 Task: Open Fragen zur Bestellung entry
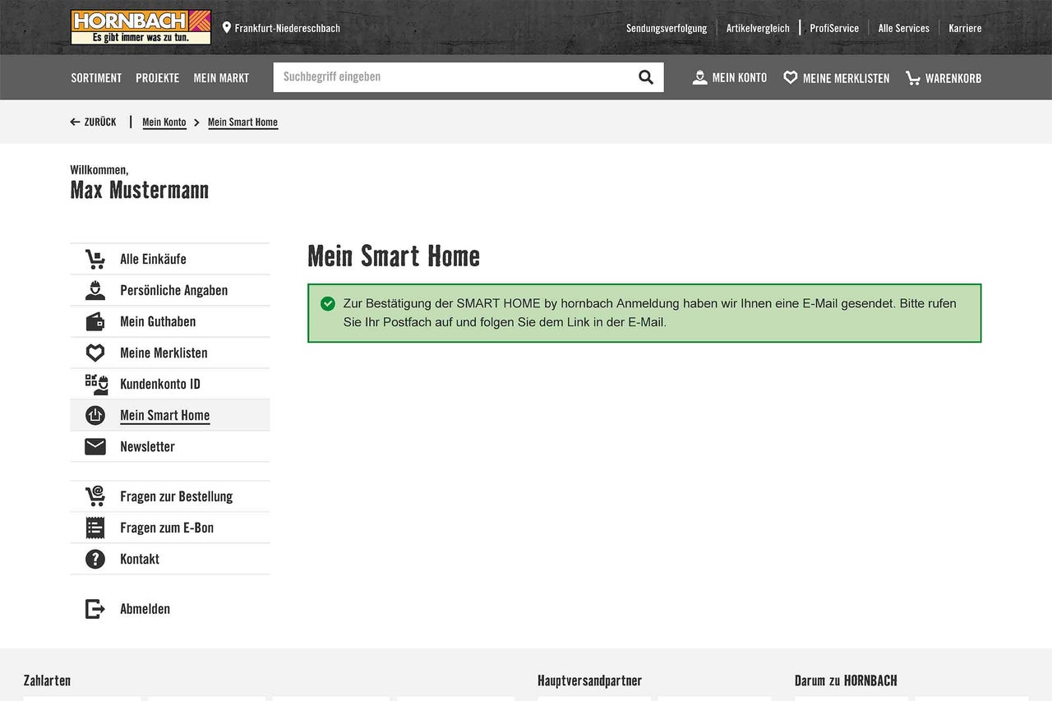[176, 497]
